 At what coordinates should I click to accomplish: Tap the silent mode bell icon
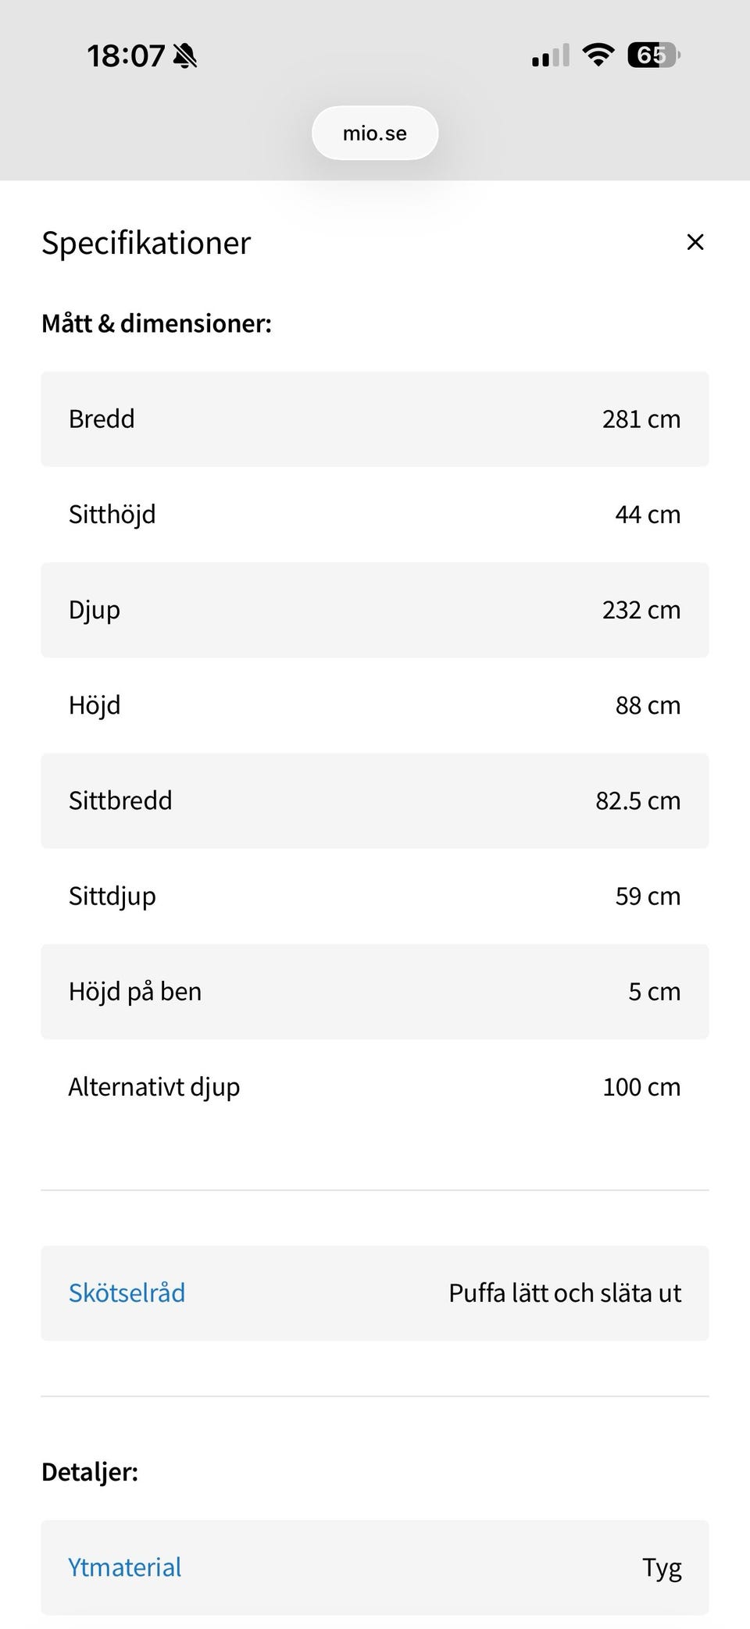[185, 56]
